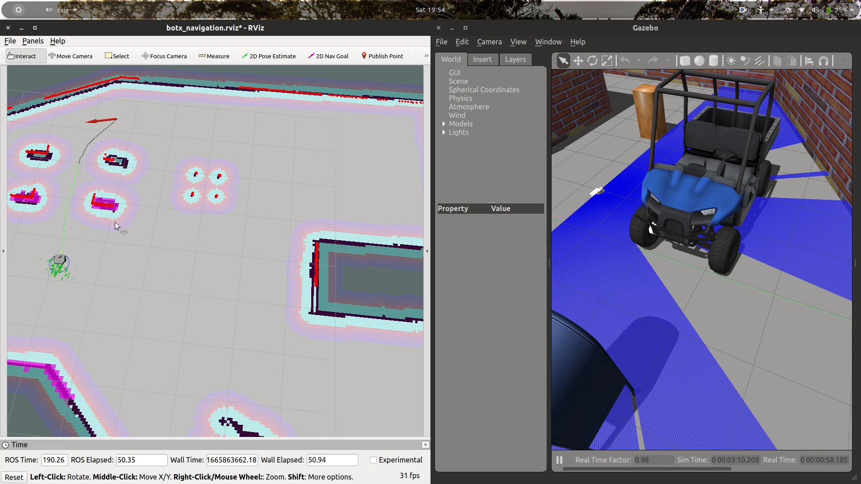Select the Gazebo scale mode tool
This screenshot has height=484, width=861.
607,61
